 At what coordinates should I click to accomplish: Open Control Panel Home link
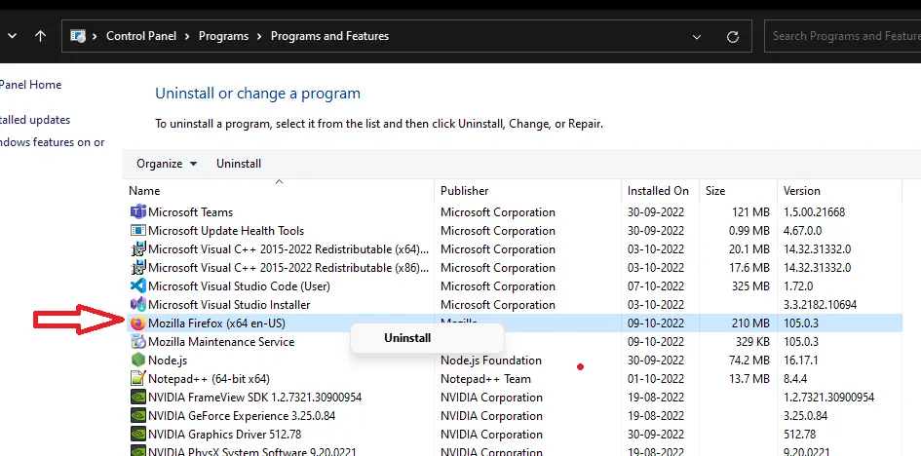tap(30, 85)
